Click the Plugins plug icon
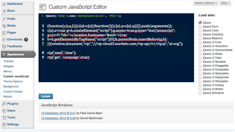 click(x=4, y=104)
